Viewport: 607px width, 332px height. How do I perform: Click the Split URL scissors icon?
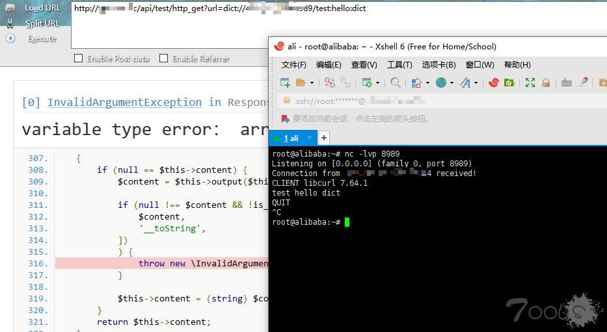pyautogui.click(x=10, y=23)
